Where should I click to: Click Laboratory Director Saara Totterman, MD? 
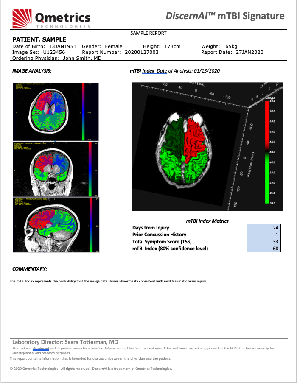click(x=65, y=342)
